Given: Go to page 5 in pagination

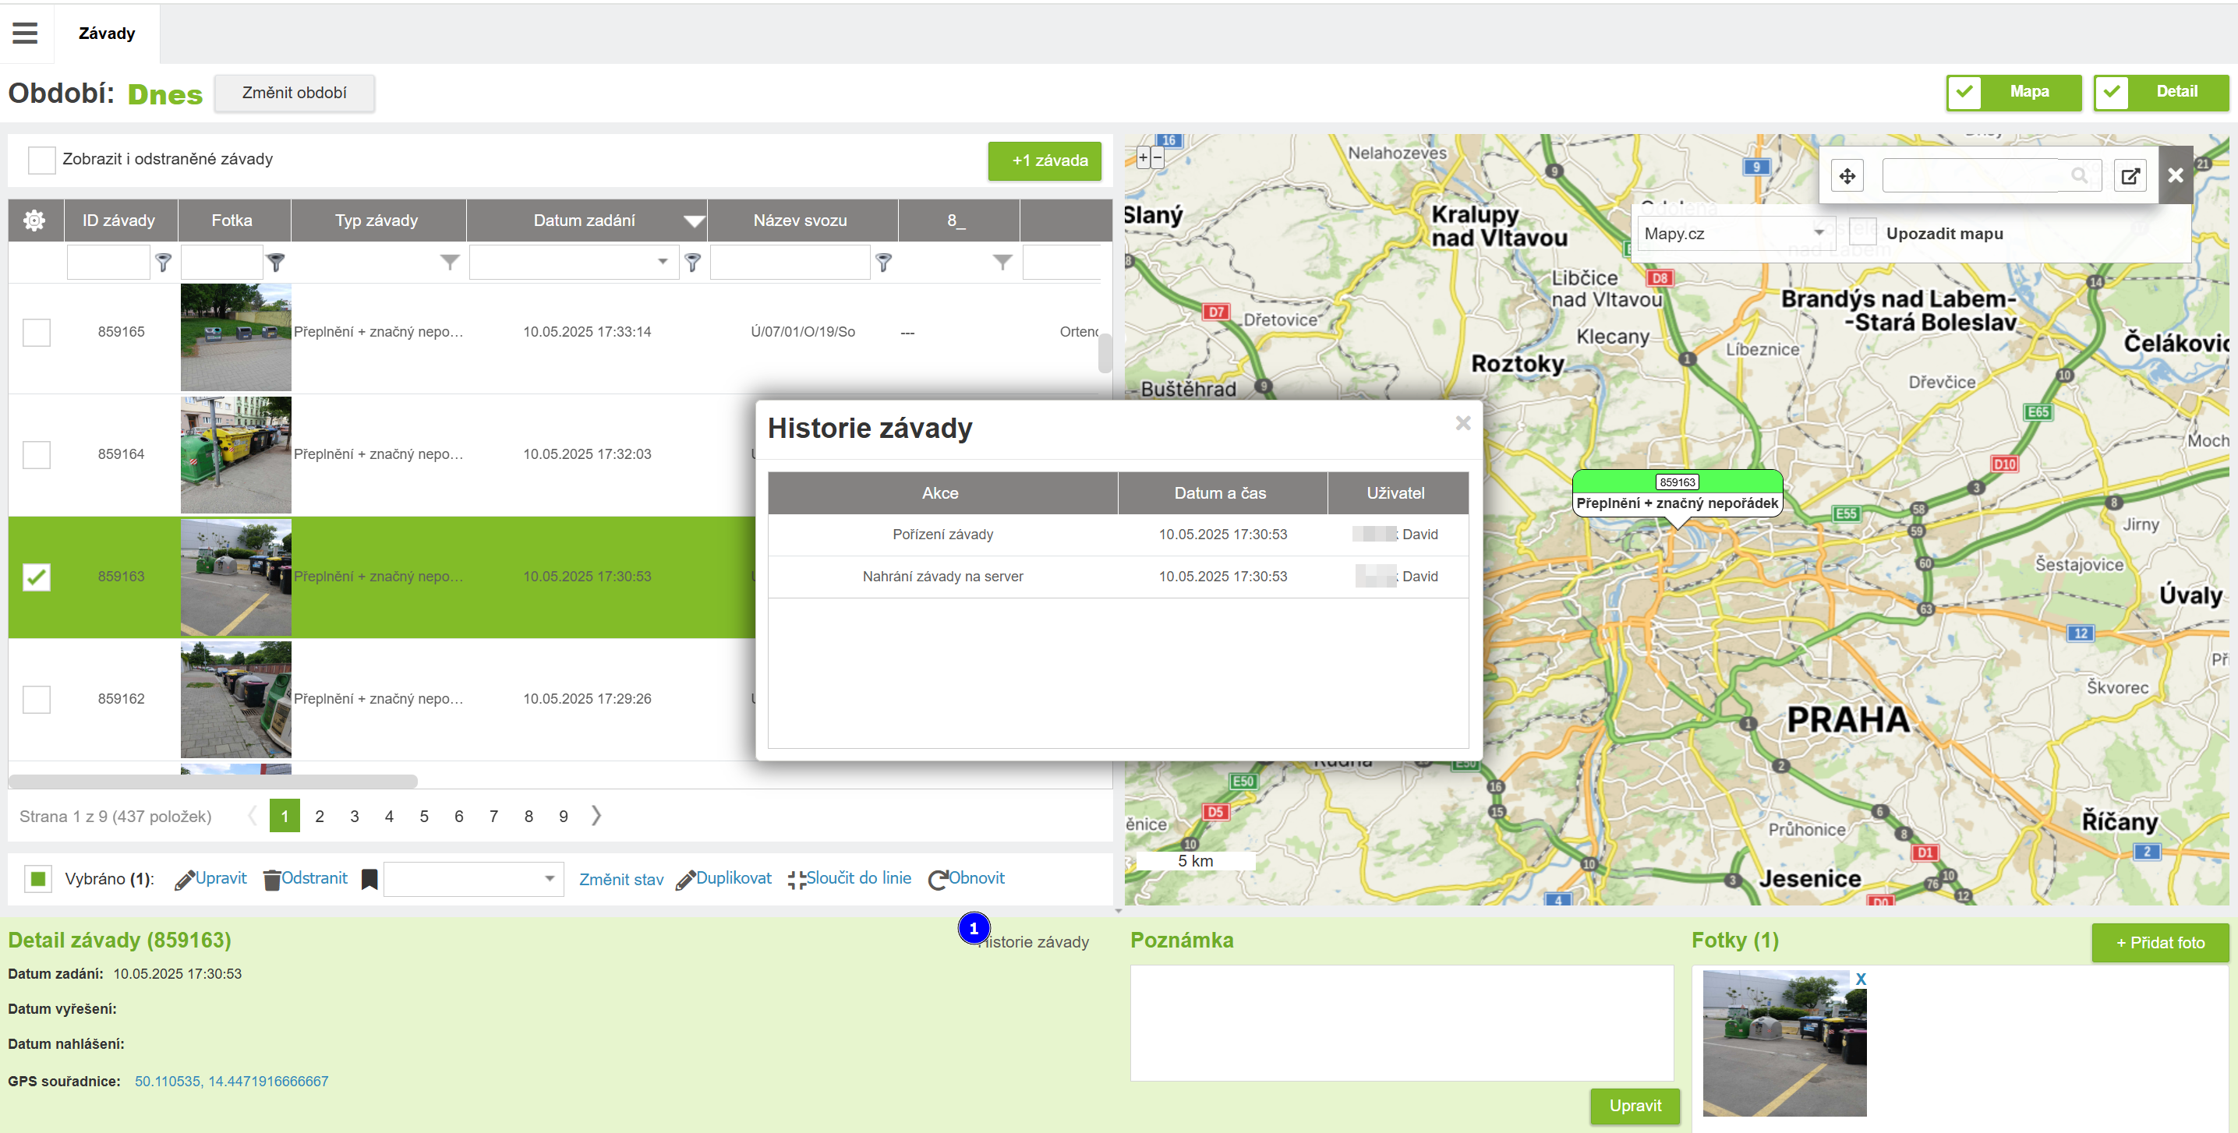Looking at the screenshot, I should (424, 816).
